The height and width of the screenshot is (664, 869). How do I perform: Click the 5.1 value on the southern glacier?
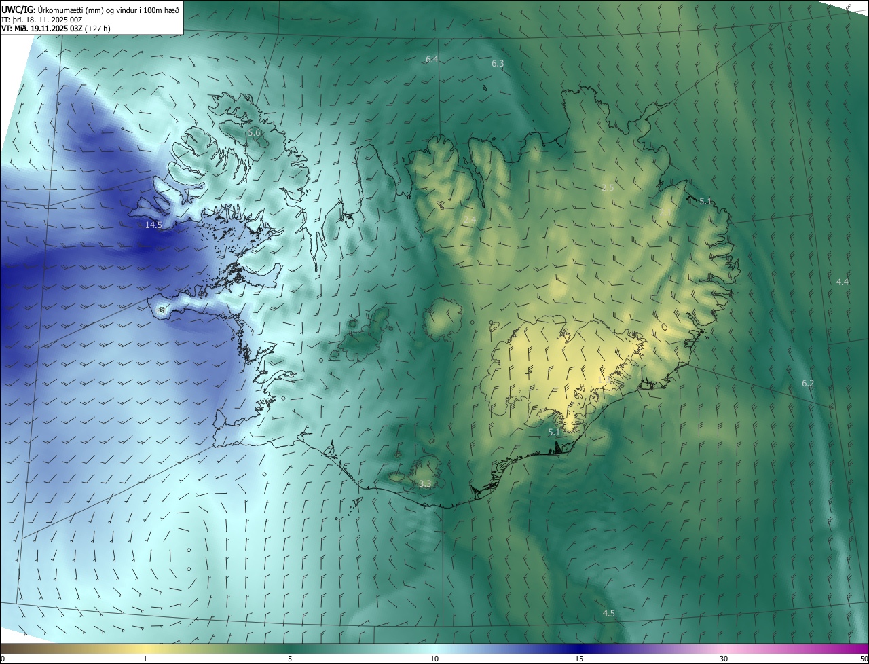tap(554, 432)
